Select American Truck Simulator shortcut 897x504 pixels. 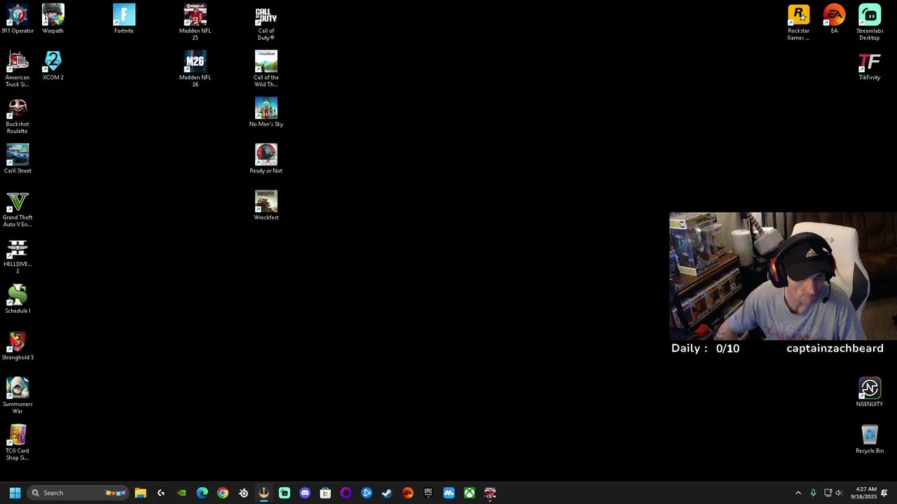click(18, 69)
